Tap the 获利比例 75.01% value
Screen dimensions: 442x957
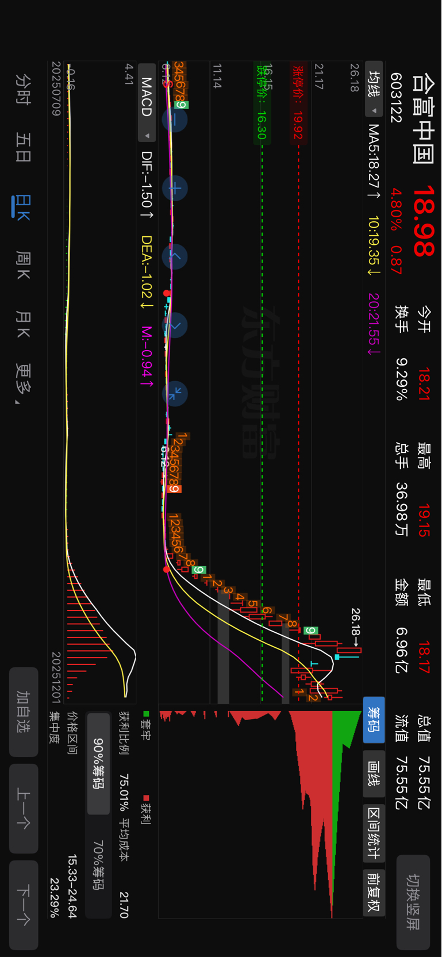(124, 792)
